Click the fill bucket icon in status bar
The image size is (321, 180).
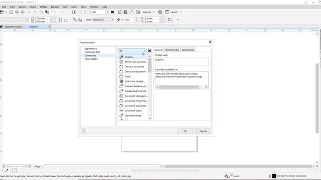point(226,176)
